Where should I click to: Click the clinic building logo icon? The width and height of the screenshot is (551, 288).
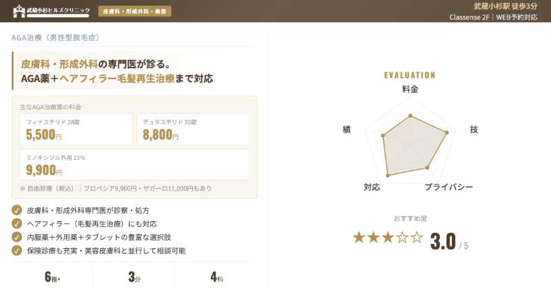pyautogui.click(x=19, y=12)
